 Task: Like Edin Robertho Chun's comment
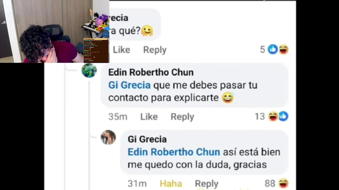(149, 117)
